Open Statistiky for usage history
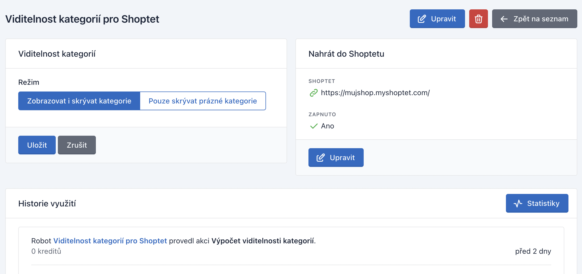582x274 pixels. [537, 203]
